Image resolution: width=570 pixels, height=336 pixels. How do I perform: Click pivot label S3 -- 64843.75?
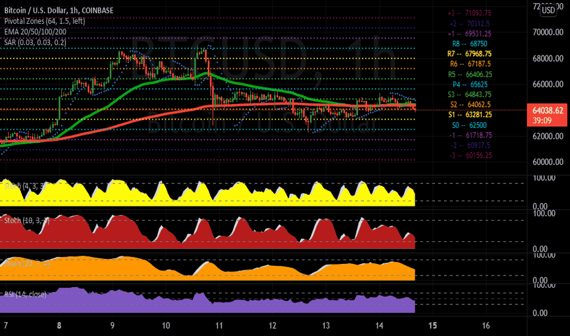tap(469, 95)
